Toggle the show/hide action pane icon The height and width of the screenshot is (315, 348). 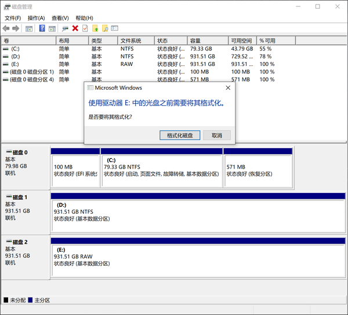52,28
